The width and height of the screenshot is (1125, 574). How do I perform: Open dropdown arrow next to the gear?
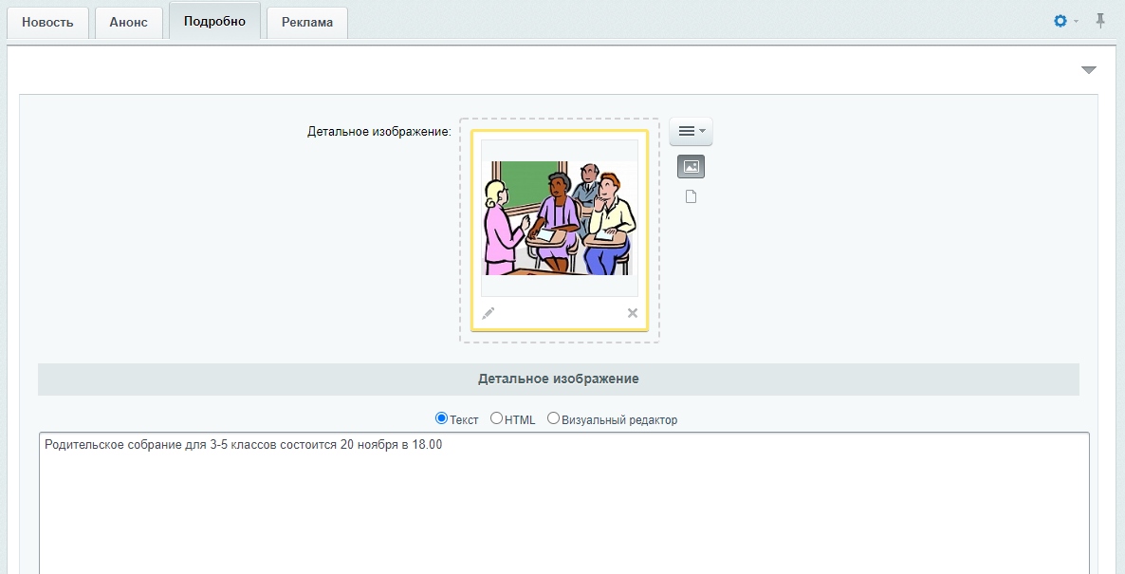point(1077,22)
